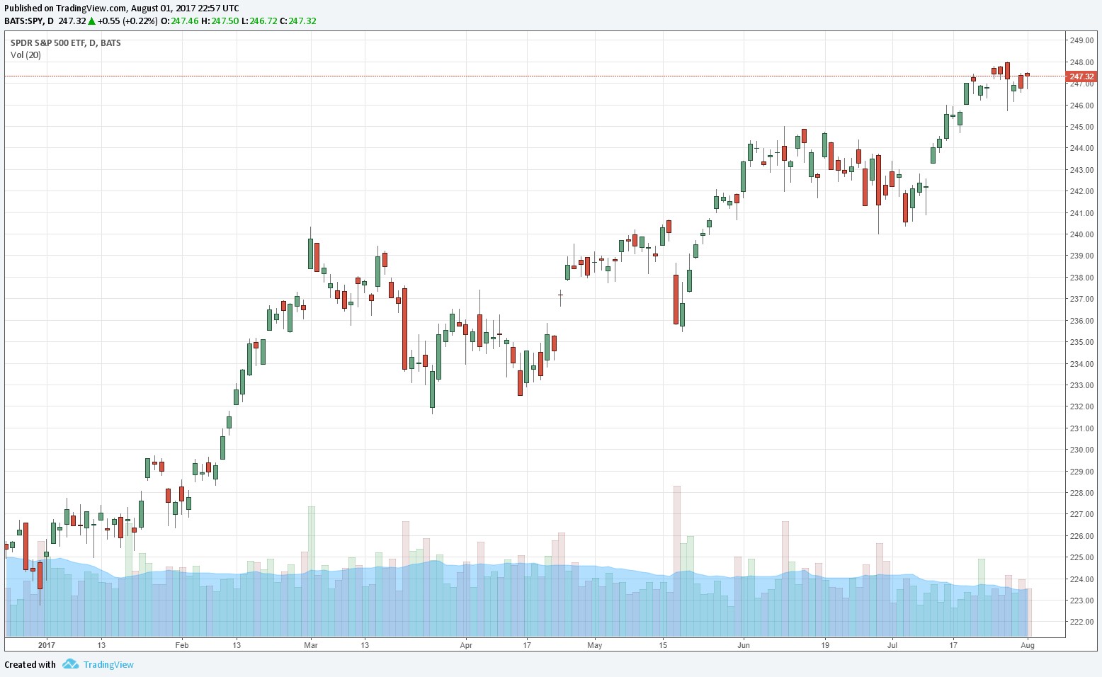Click the tallest volume bar in mid-May
The height and width of the screenshot is (677, 1102).
click(677, 559)
